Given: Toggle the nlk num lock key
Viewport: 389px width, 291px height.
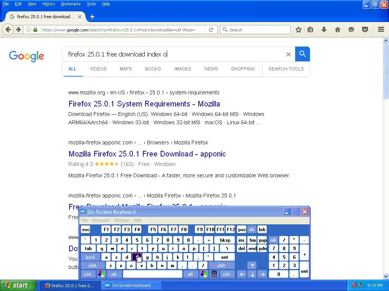Looking at the screenshot, I should 274,240.
